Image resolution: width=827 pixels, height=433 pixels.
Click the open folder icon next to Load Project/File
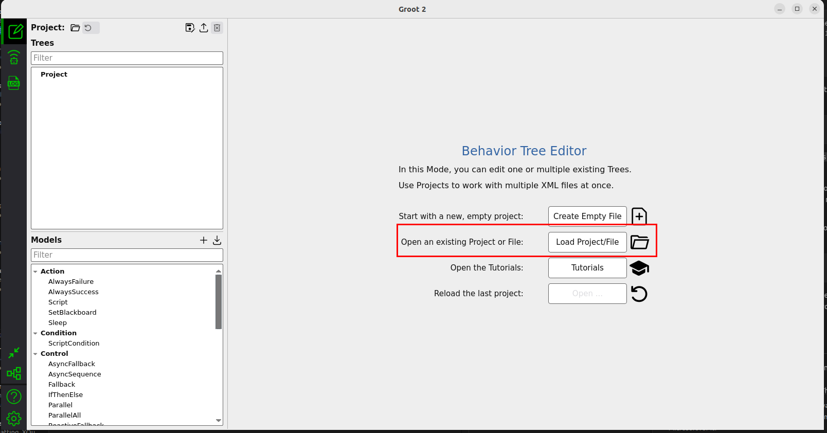point(640,242)
